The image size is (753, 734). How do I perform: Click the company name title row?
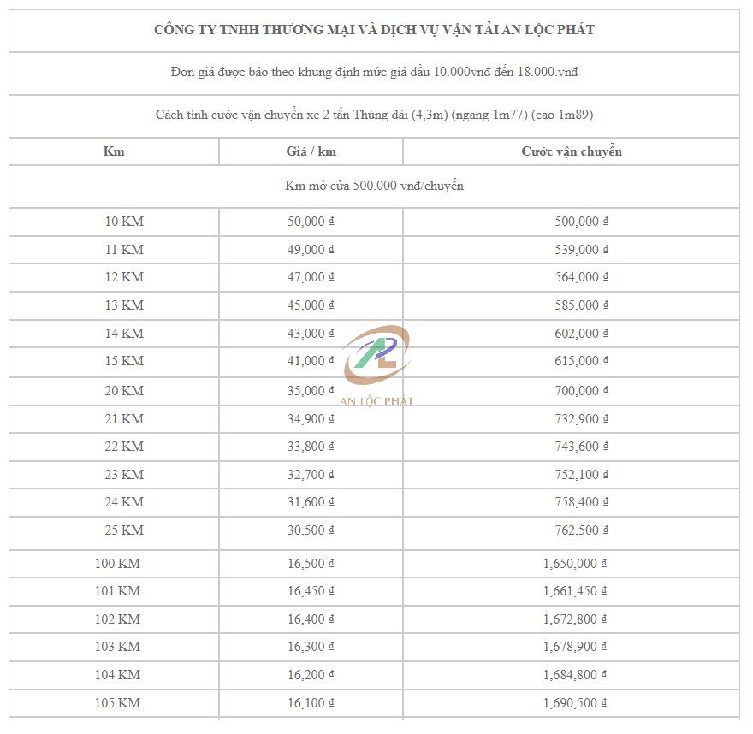tap(374, 30)
